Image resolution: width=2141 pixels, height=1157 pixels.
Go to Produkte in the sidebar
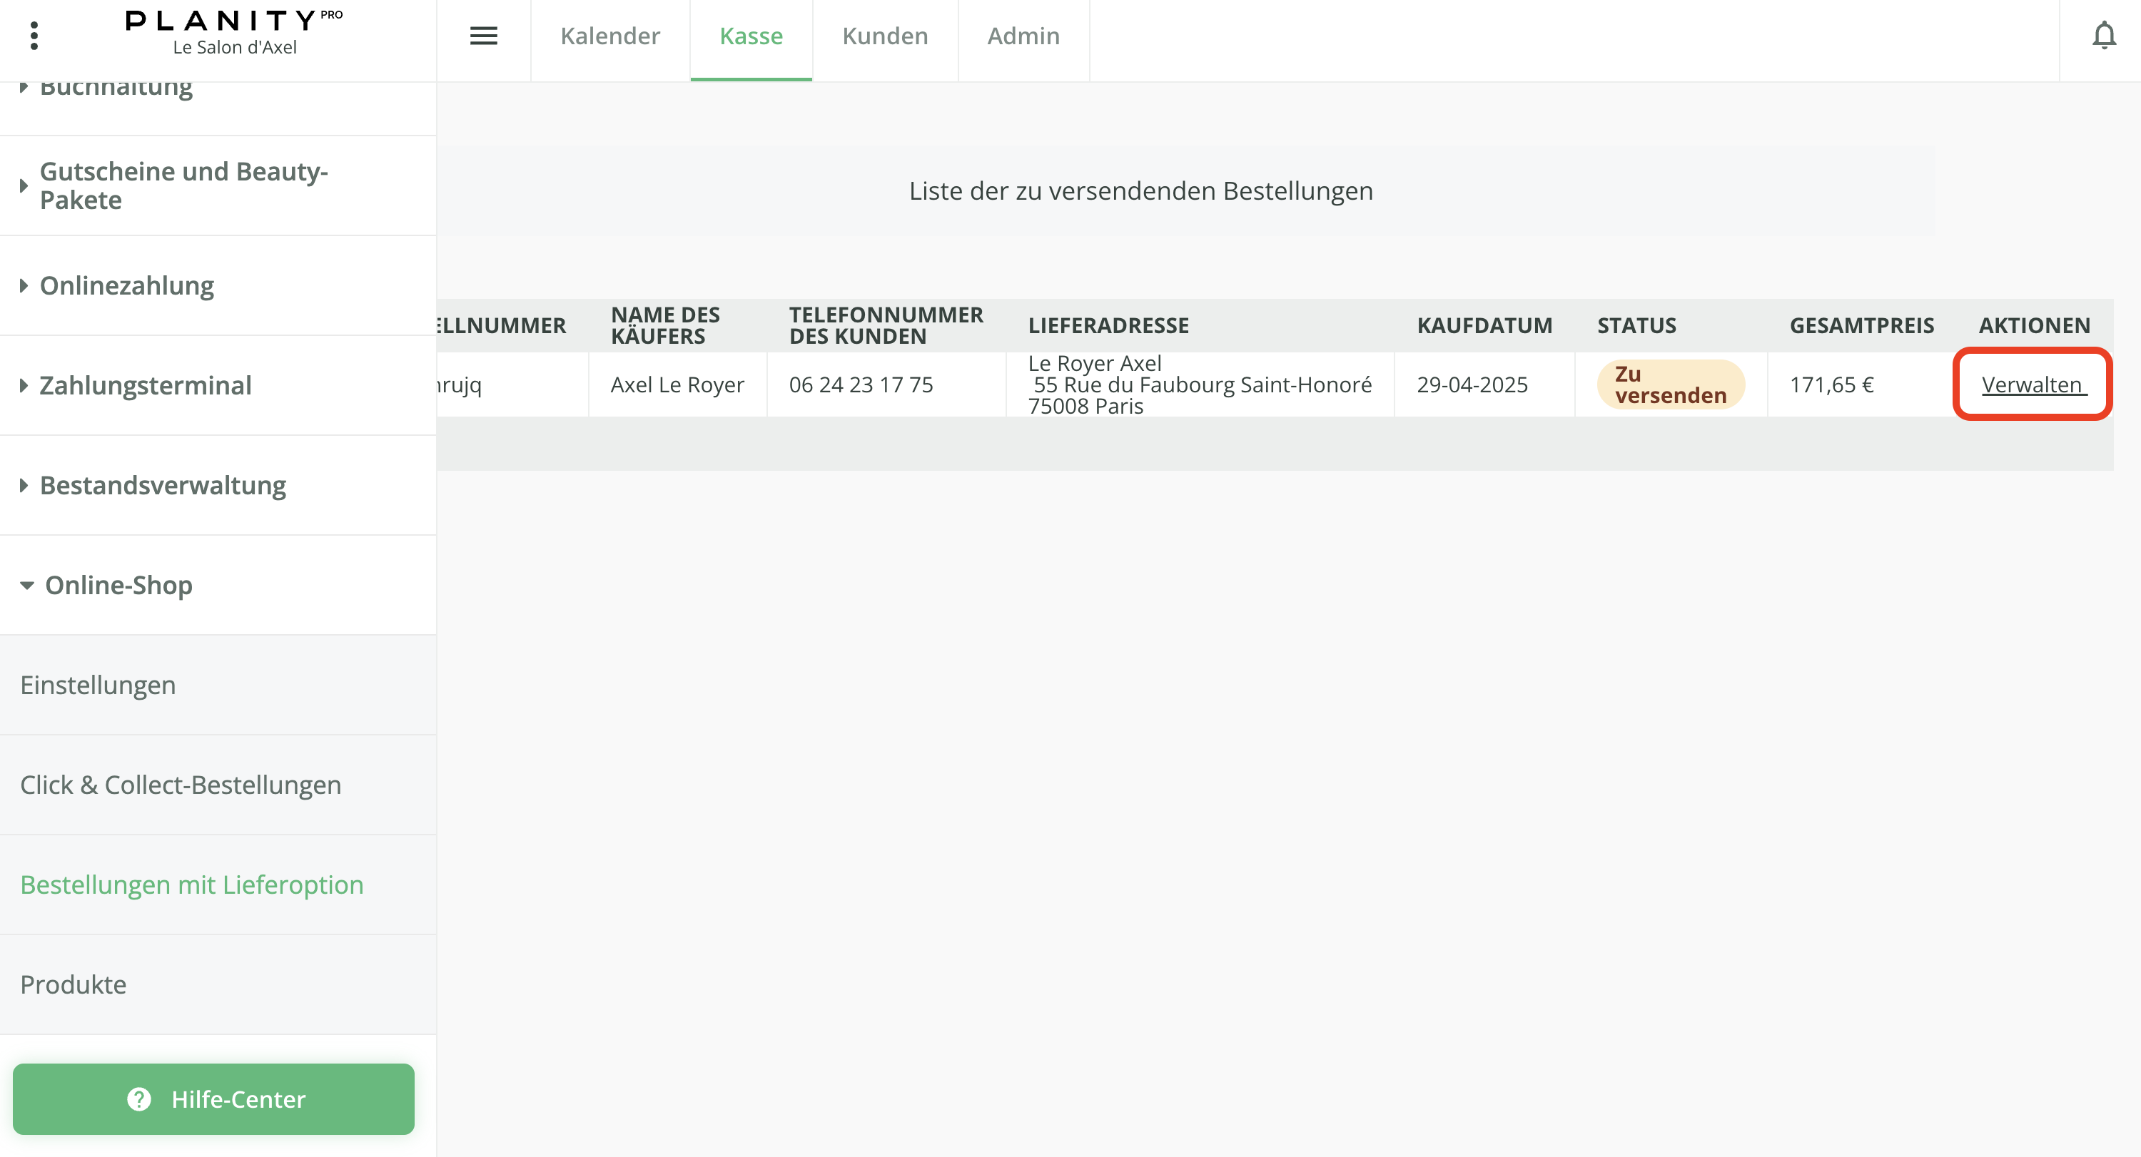tap(73, 984)
